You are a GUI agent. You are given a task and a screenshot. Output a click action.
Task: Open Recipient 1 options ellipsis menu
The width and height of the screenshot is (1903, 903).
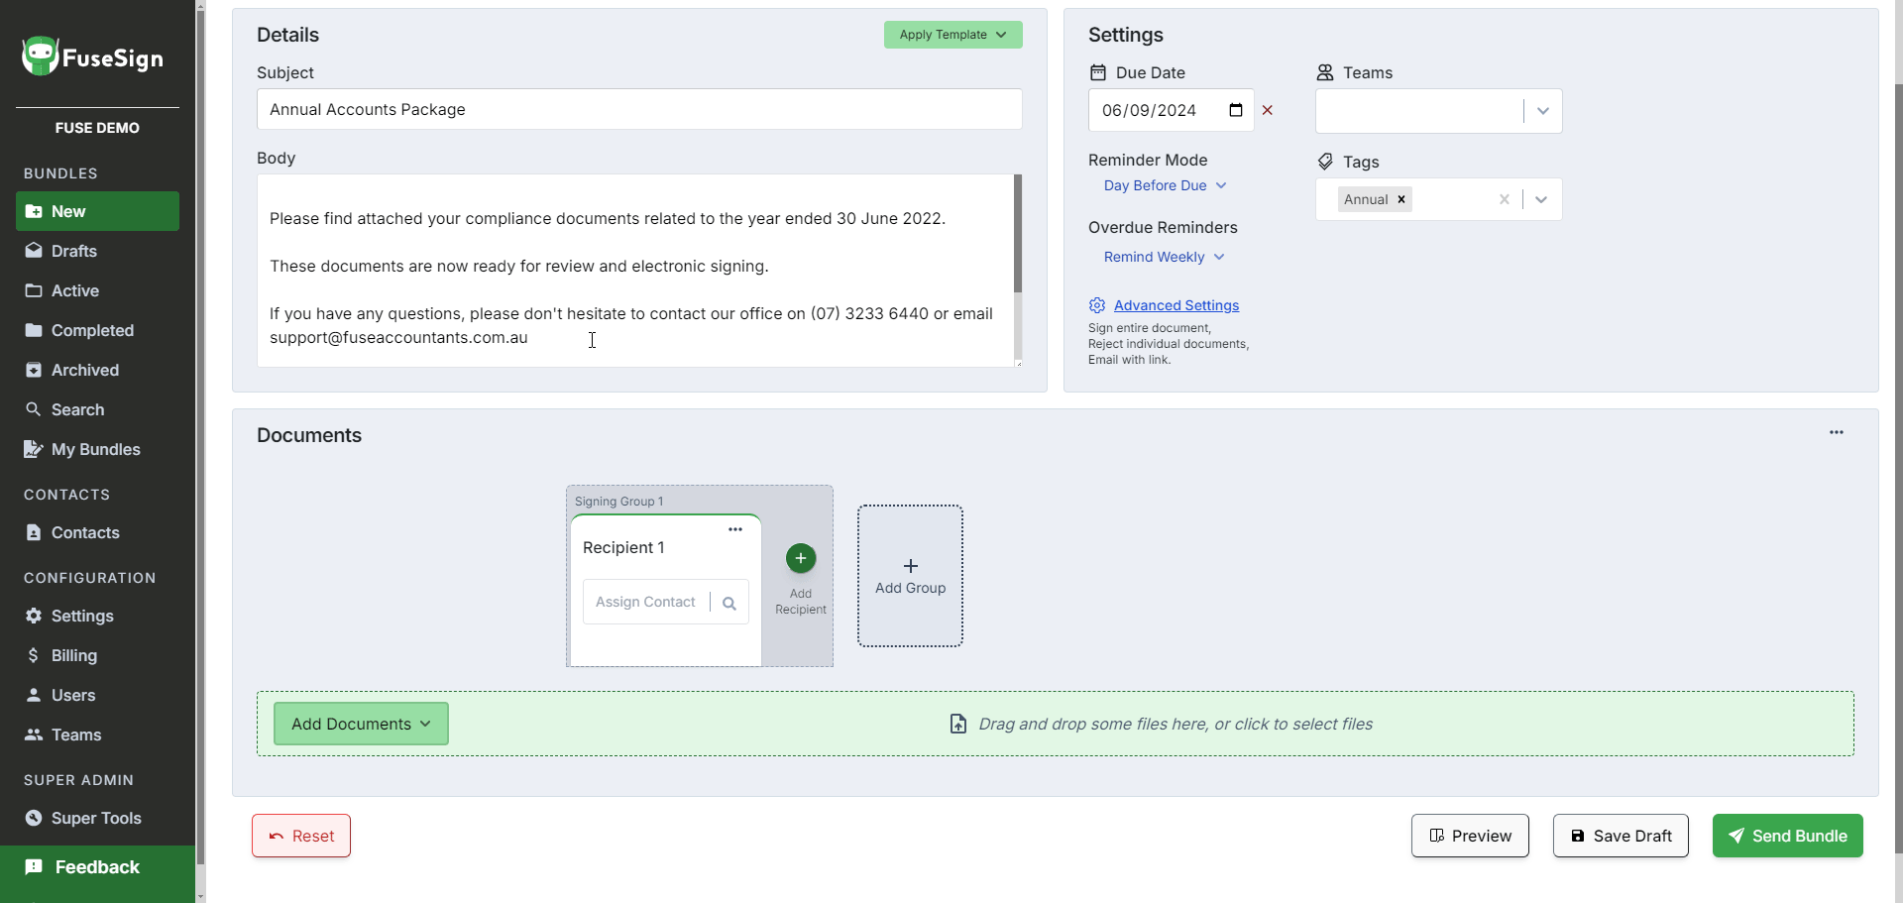pyautogui.click(x=734, y=529)
